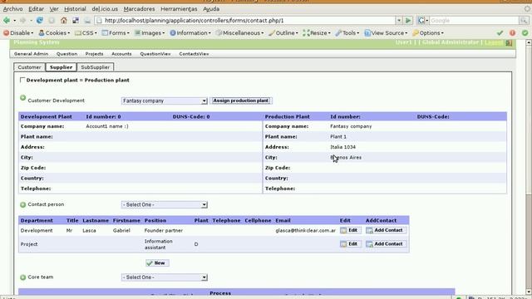Switch to the SubSupplier tab

(x=96, y=67)
